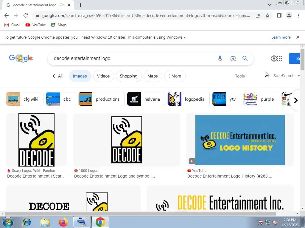This screenshot has height=228, width=305.
Task: Launch Firefox from the taskbar
Action: click(x=63, y=222)
